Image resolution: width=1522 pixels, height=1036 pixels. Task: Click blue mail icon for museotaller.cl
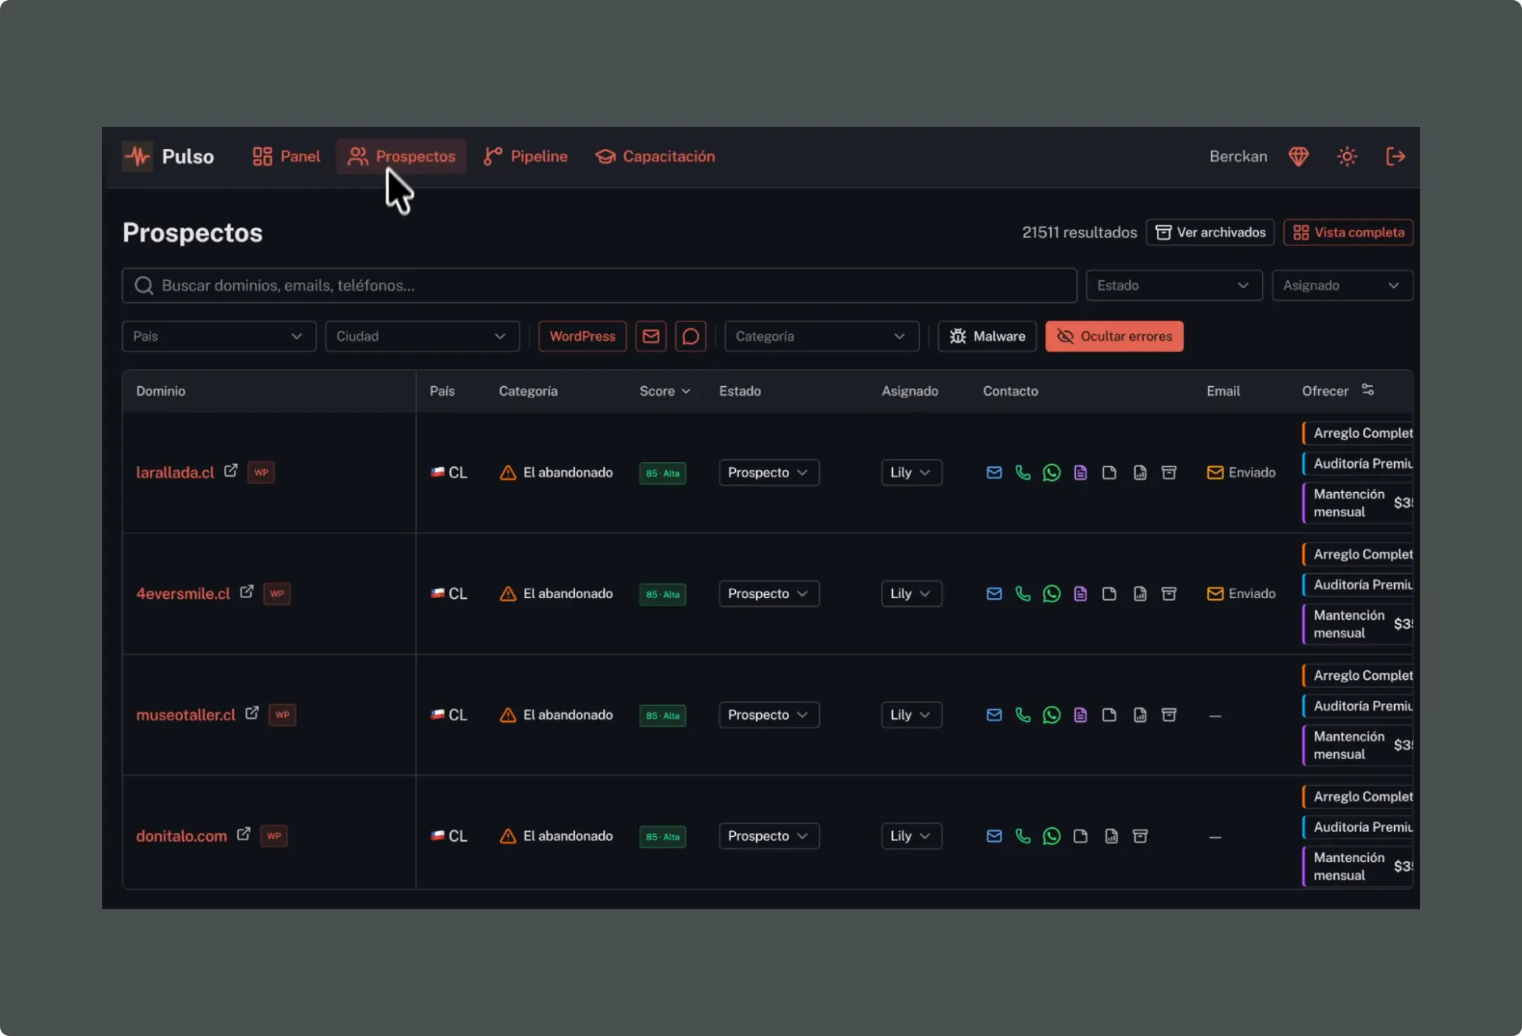click(994, 715)
